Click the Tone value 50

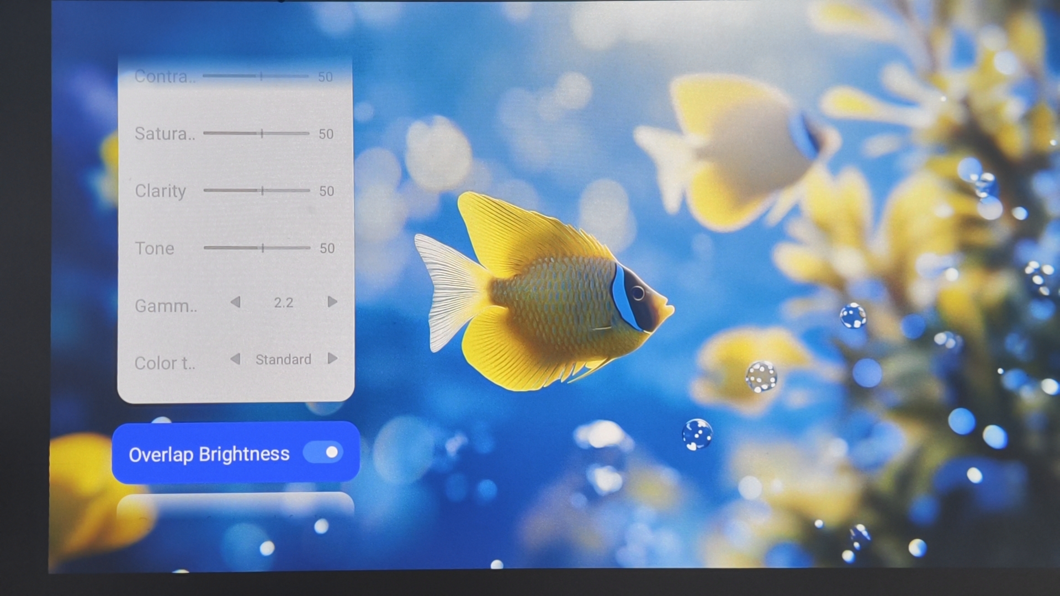point(327,248)
